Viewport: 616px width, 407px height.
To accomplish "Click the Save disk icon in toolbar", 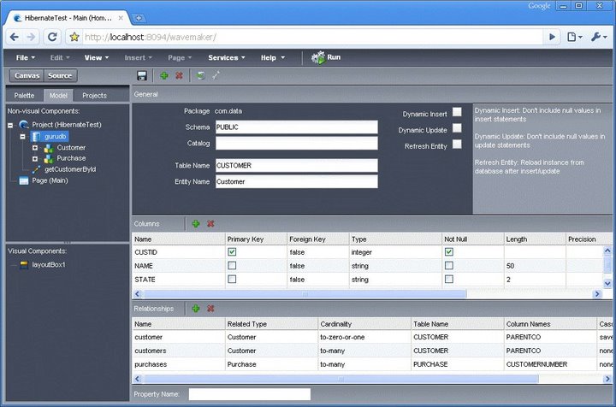I will 142,76.
